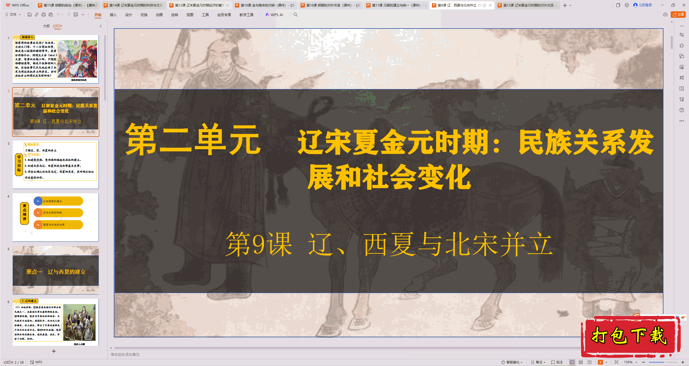Click the new tab plus icon
The width and height of the screenshot is (689, 366).
click(x=565, y=5)
